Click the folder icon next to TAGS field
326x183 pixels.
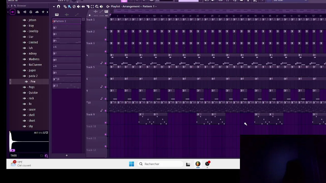[42, 156]
